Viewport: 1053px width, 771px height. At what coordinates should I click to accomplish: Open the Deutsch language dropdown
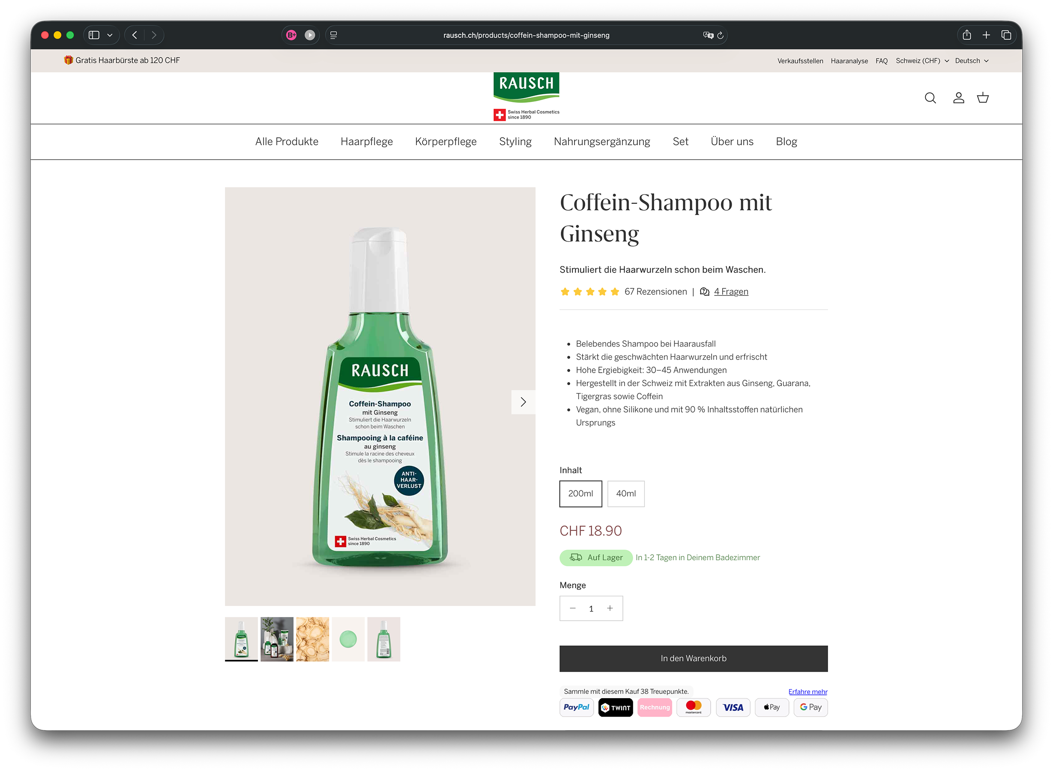(971, 61)
